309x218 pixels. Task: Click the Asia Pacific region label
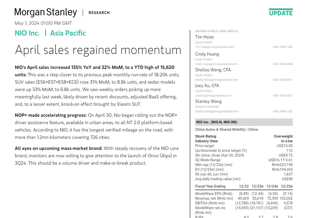pos(68,33)
